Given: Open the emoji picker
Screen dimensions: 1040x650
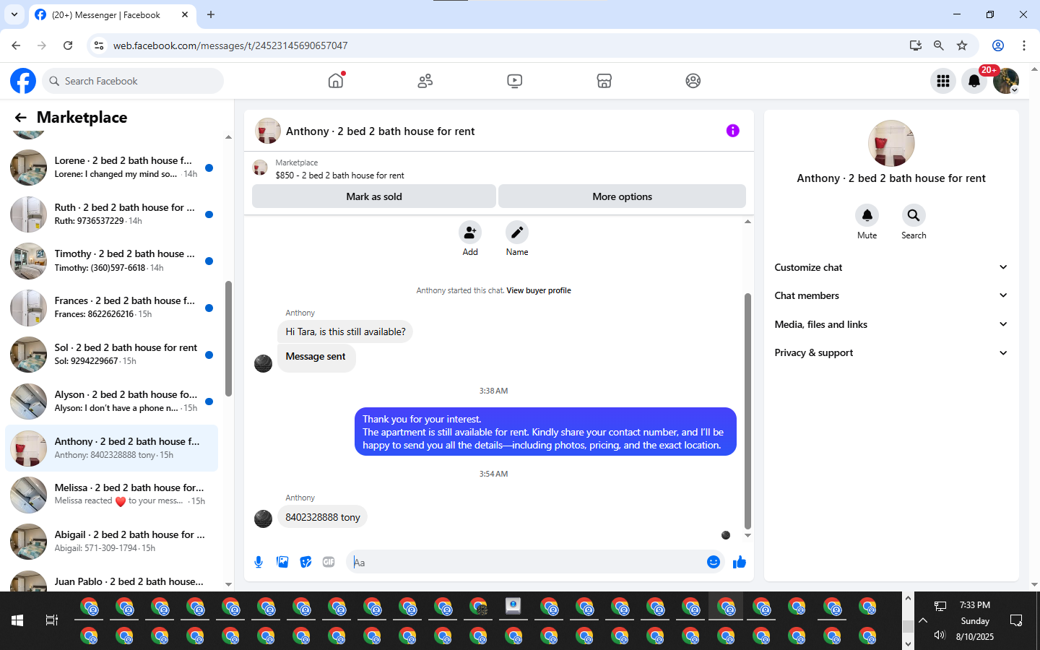Looking at the screenshot, I should point(714,562).
